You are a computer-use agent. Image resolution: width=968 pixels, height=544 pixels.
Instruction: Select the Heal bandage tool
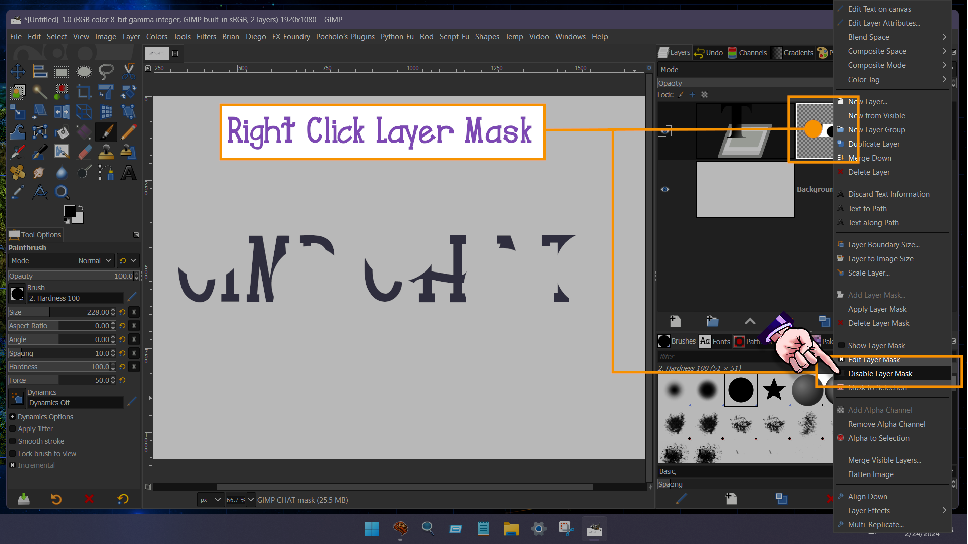tap(18, 172)
